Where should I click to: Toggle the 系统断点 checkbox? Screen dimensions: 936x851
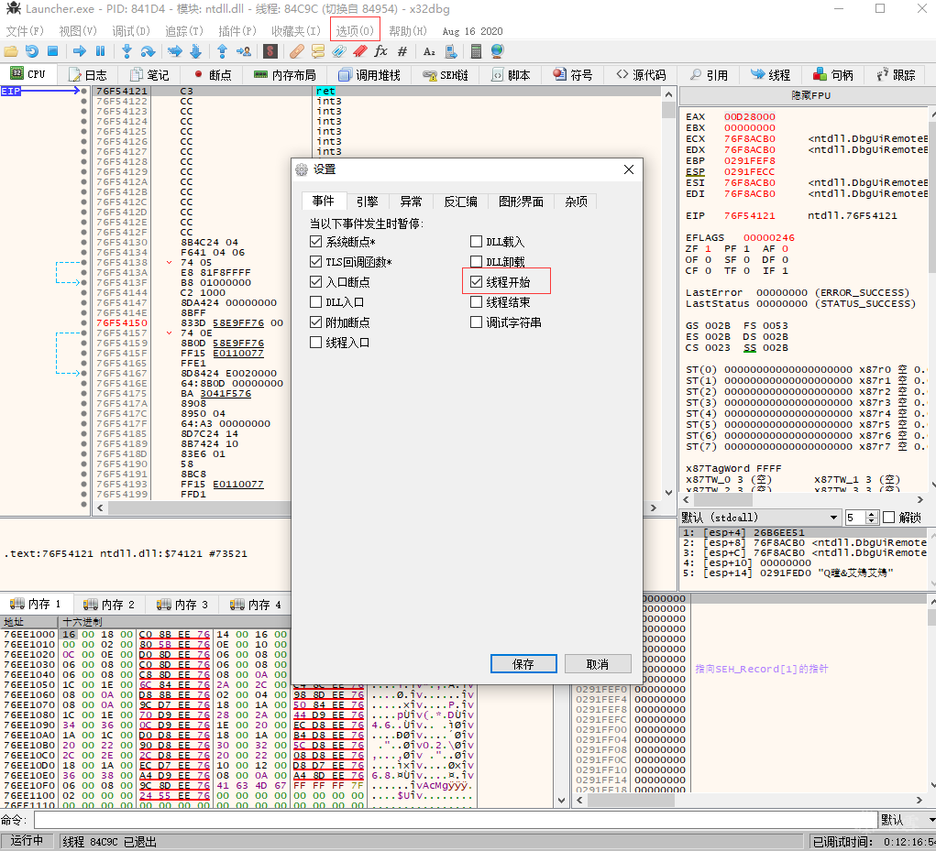tap(316, 242)
